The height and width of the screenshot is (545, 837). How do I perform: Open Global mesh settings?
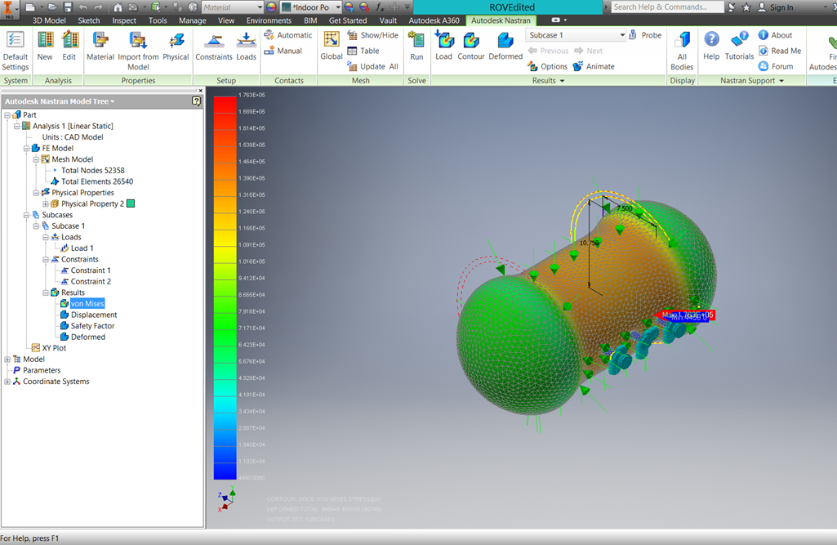(x=332, y=47)
